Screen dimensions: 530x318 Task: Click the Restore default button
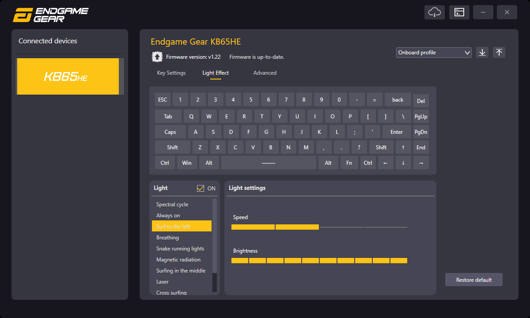coord(474,280)
